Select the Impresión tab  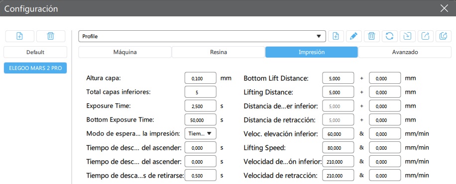[x=312, y=52]
